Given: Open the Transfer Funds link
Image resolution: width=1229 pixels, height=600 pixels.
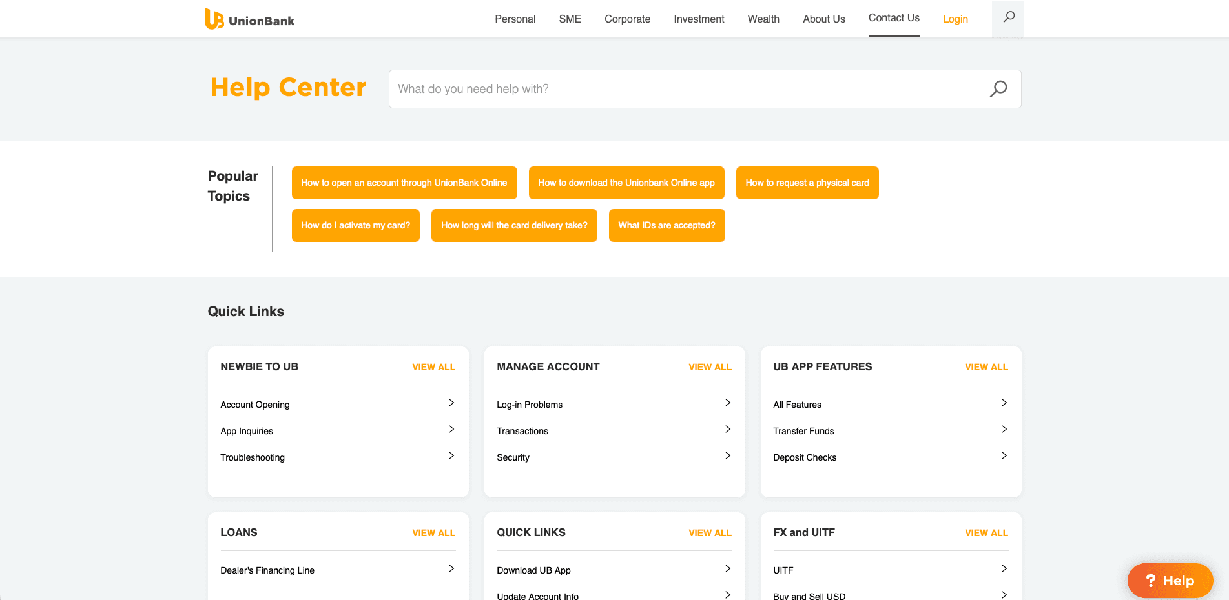Looking at the screenshot, I should [804, 431].
